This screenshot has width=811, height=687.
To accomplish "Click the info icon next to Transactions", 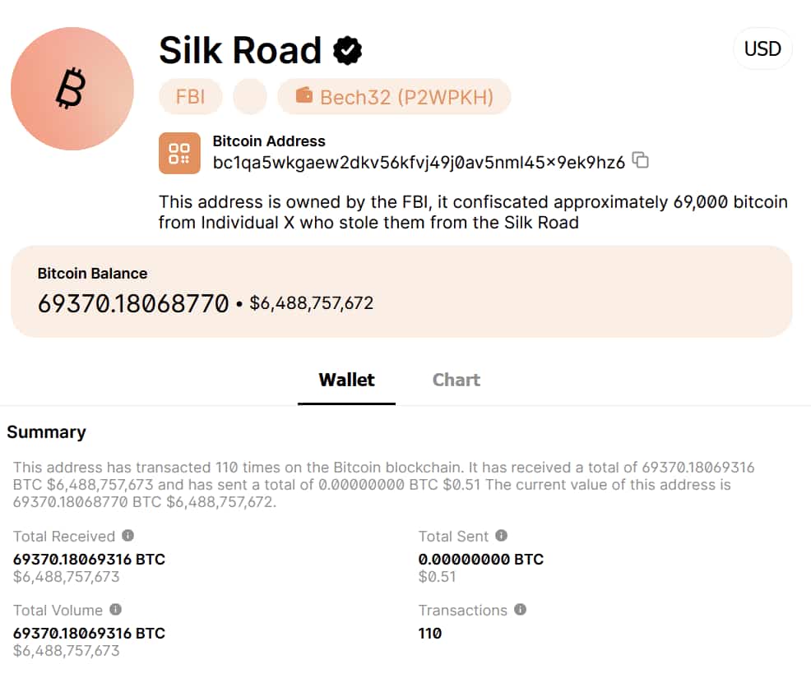I will 519,611.
